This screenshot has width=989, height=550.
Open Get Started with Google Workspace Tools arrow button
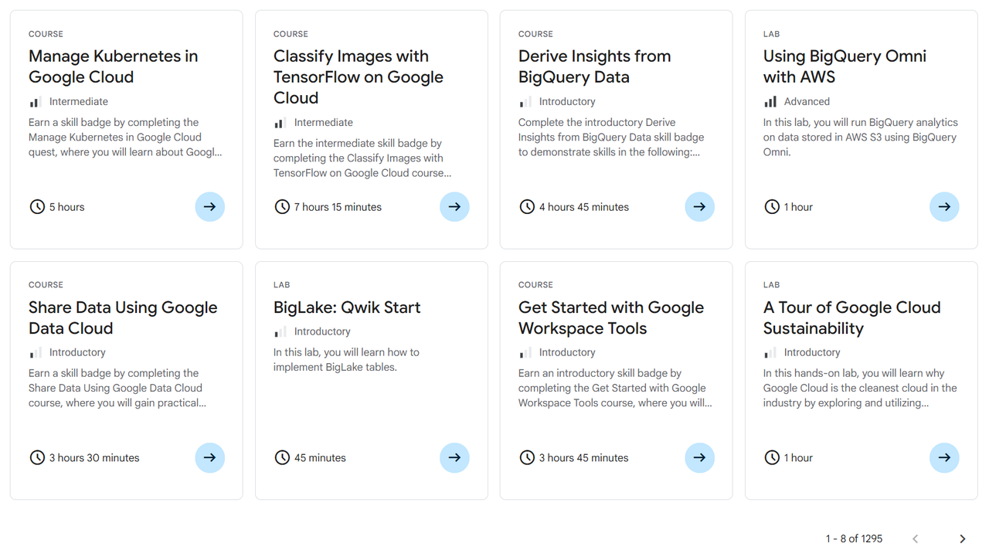(699, 458)
